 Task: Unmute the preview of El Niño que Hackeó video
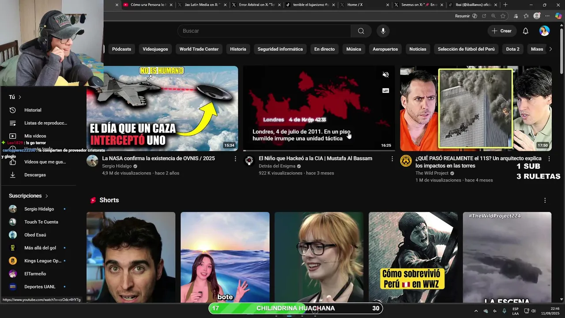point(385,75)
